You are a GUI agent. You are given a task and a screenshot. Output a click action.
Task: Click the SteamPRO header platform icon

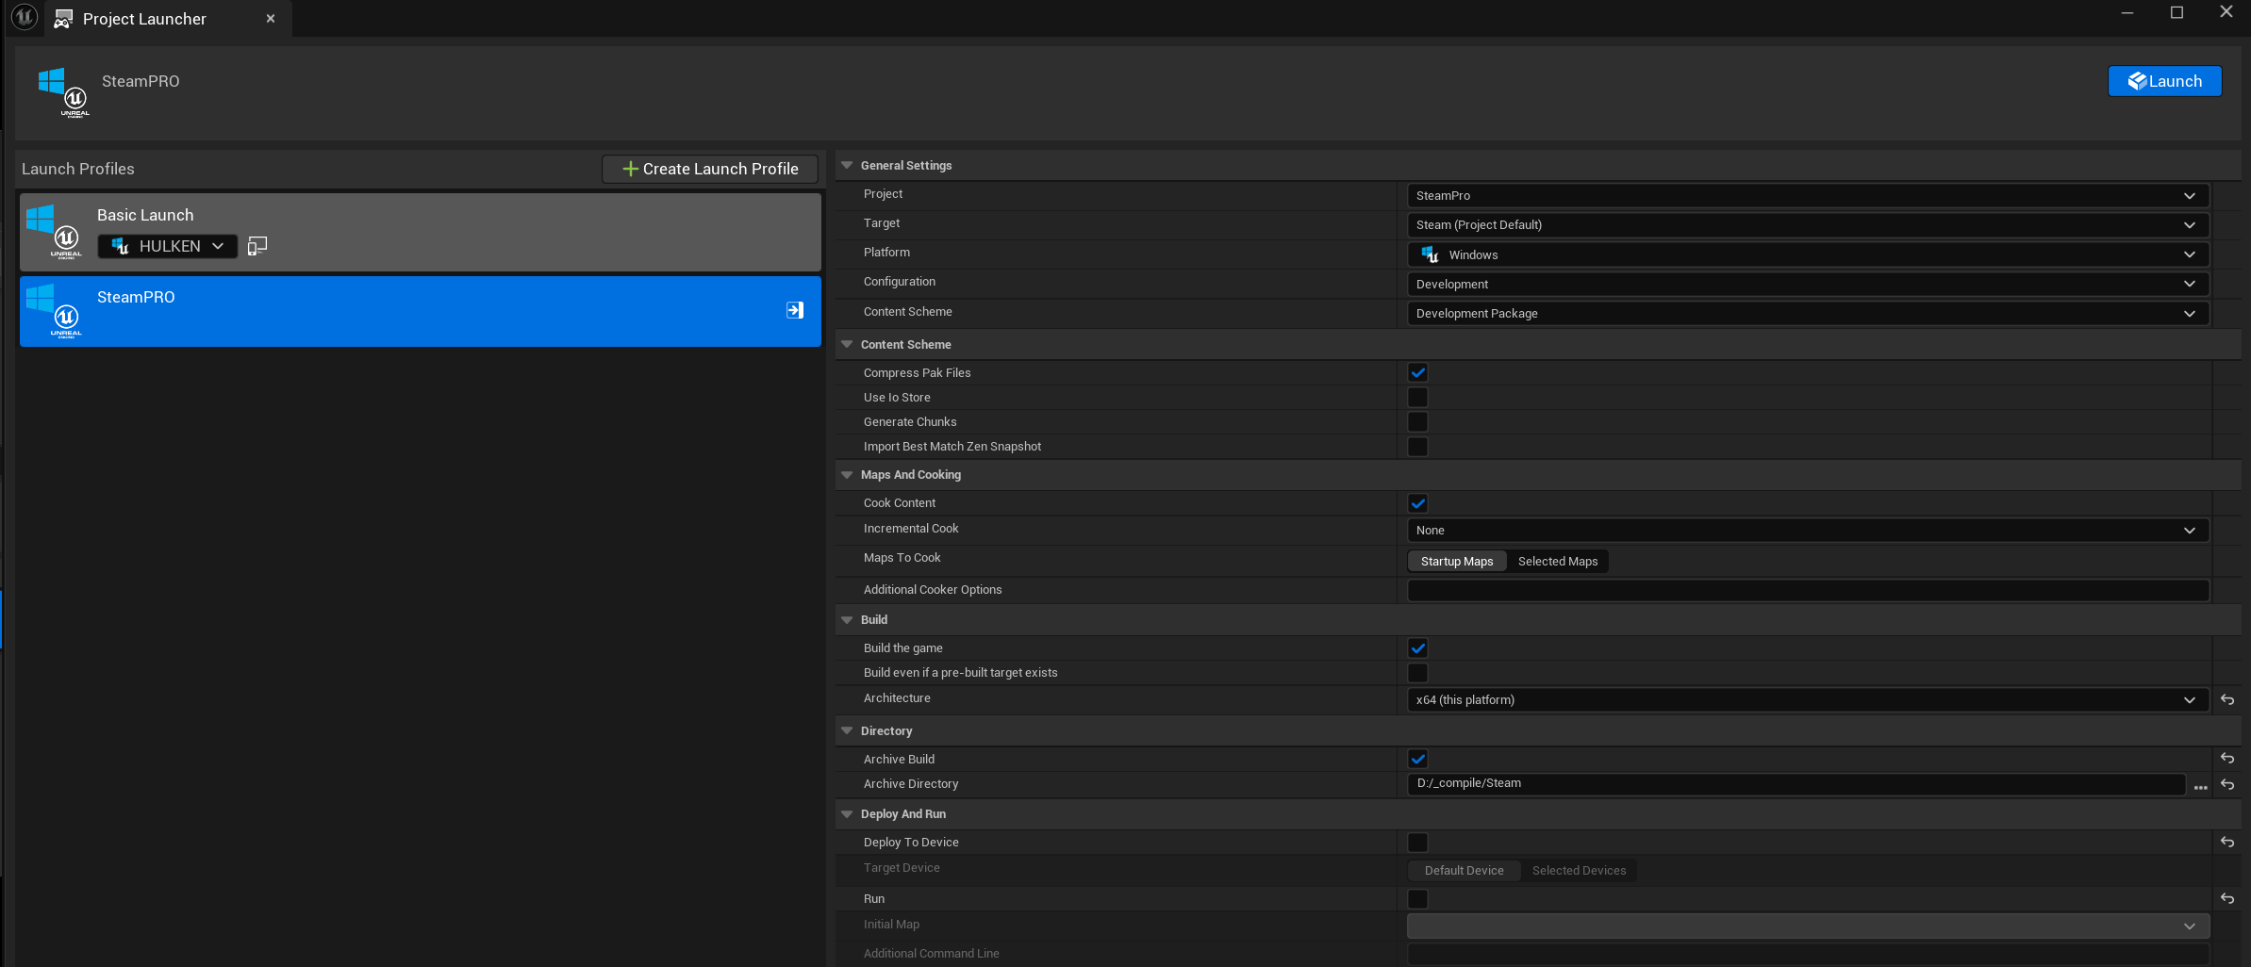(64, 91)
